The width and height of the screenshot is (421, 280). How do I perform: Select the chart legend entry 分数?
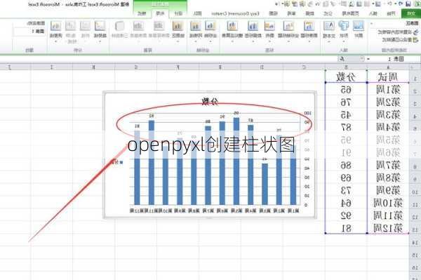[x=116, y=162]
